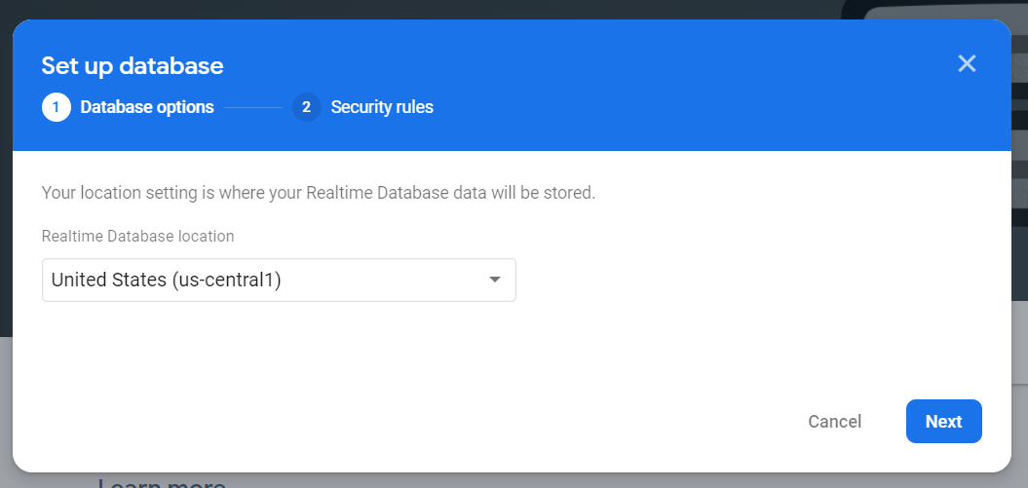Viewport: 1028px width, 488px height.
Task: Close the Set up database dialog
Action: (967, 64)
